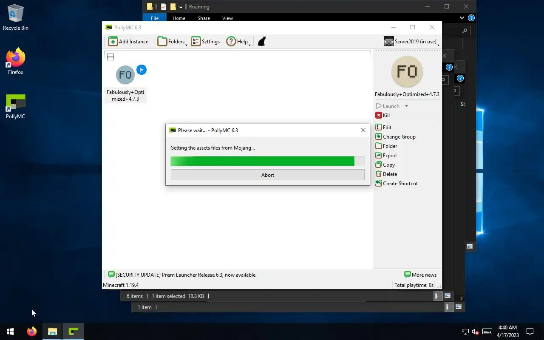Click Copy in the instance sidebar

tap(385, 164)
